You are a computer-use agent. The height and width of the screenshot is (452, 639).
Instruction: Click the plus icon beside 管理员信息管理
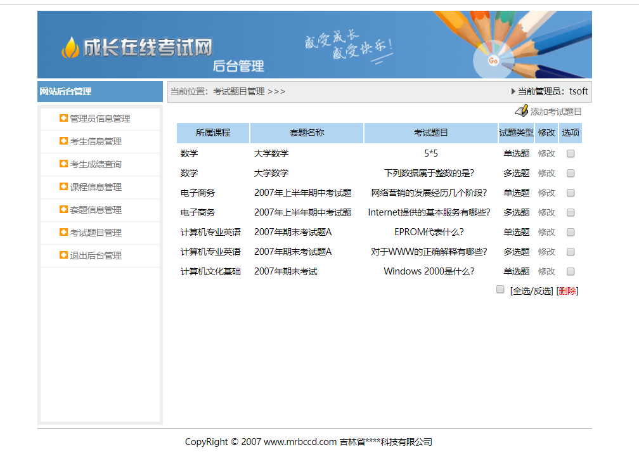[x=63, y=118]
